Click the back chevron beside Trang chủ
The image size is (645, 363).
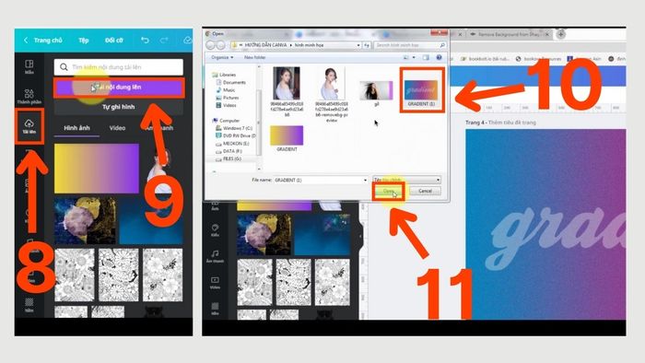pos(26,40)
